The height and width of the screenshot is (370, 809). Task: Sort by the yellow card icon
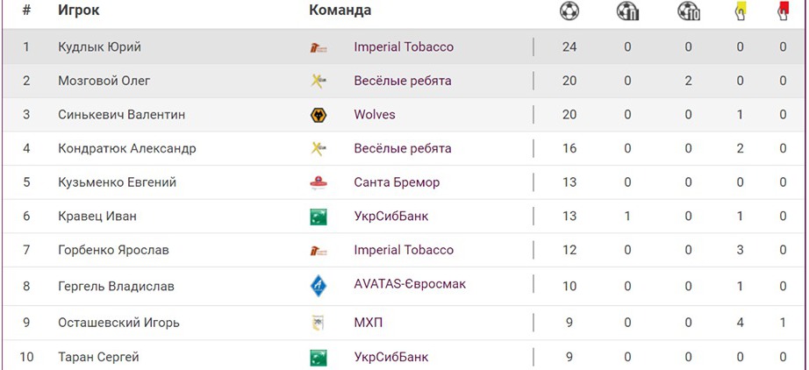741,11
